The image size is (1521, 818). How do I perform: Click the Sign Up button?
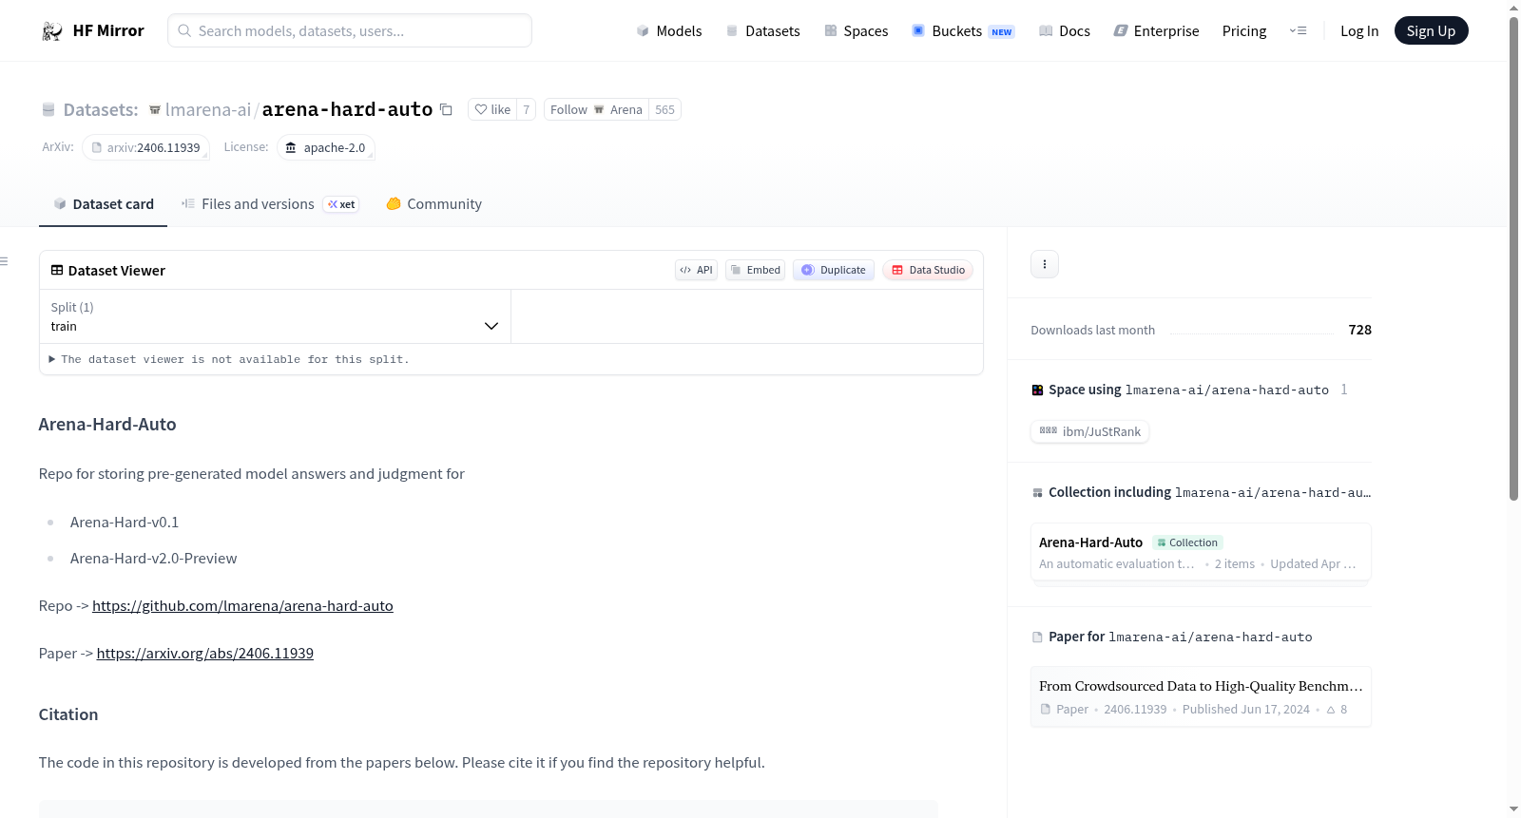click(1431, 31)
